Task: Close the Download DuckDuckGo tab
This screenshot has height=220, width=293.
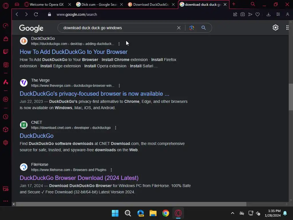Action: pyautogui.click(x=173, y=4)
